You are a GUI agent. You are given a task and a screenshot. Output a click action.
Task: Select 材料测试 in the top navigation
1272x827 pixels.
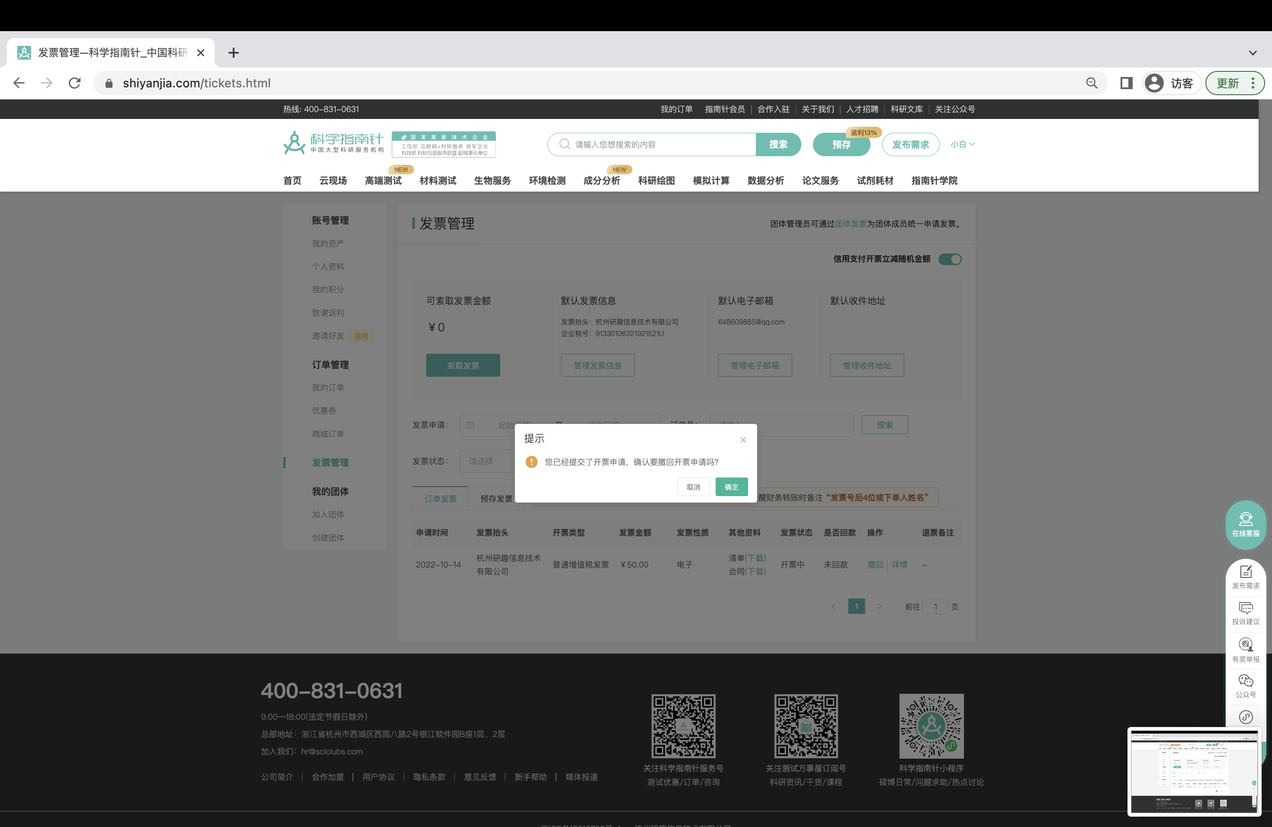(x=437, y=180)
